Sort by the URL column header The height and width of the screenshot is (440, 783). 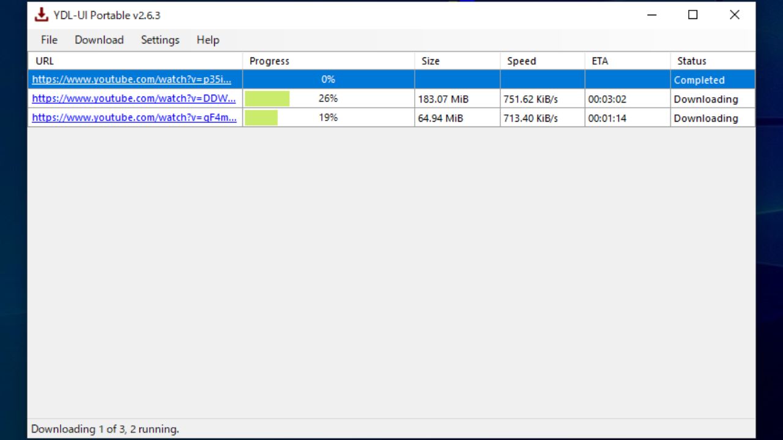point(135,61)
